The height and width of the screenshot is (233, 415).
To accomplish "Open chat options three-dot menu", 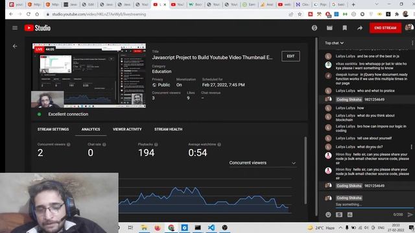I will (x=412, y=43).
